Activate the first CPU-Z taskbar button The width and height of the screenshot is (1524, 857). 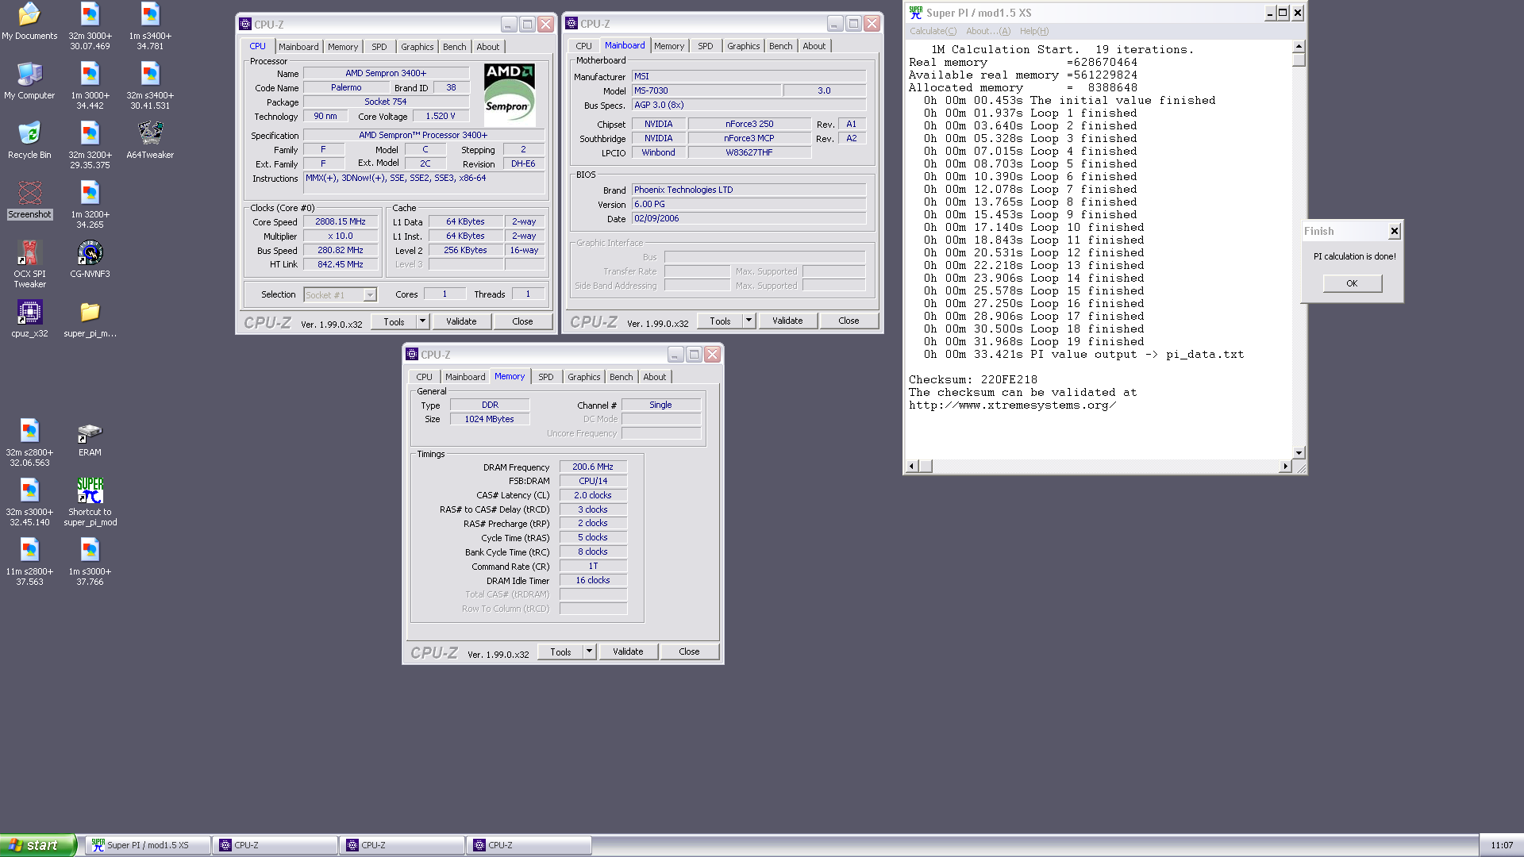[275, 845]
